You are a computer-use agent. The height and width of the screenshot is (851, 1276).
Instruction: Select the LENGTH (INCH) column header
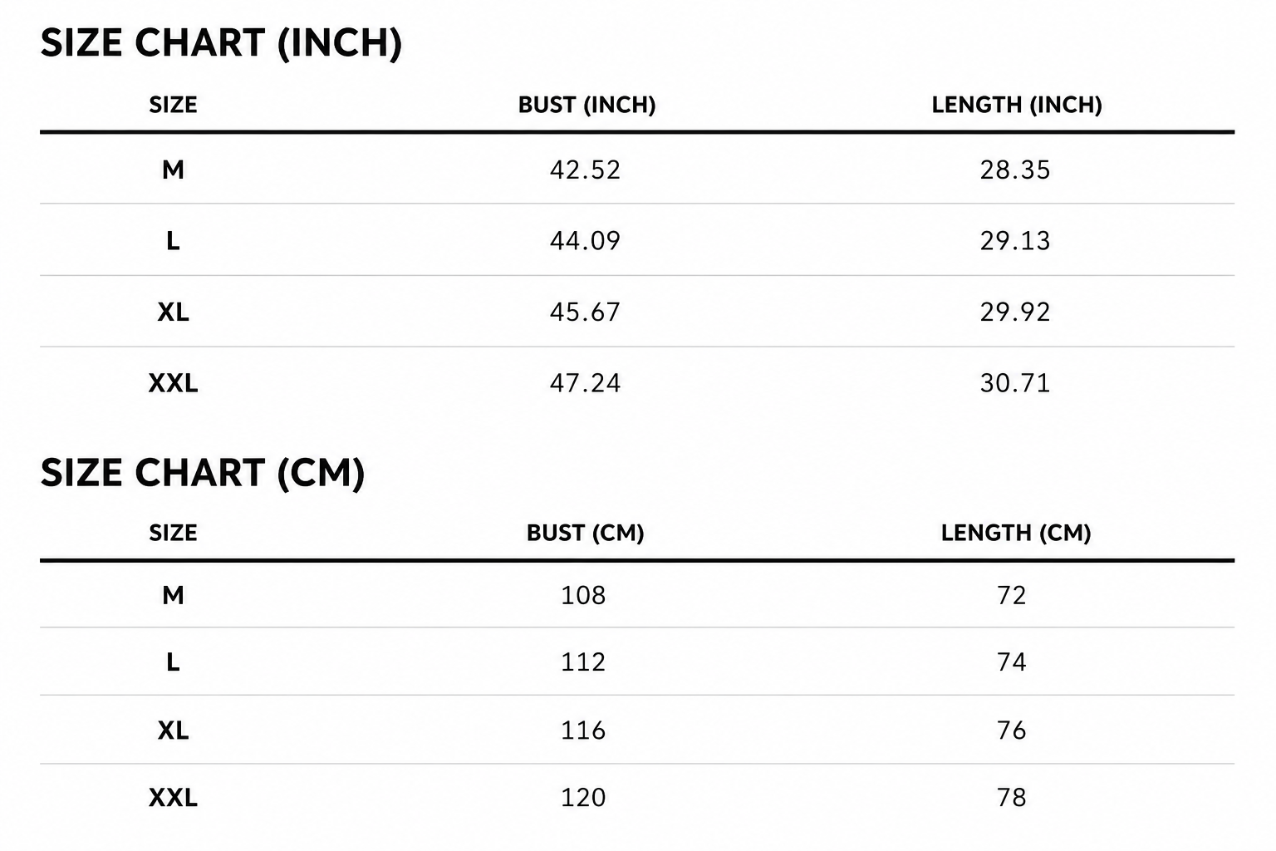1016,105
